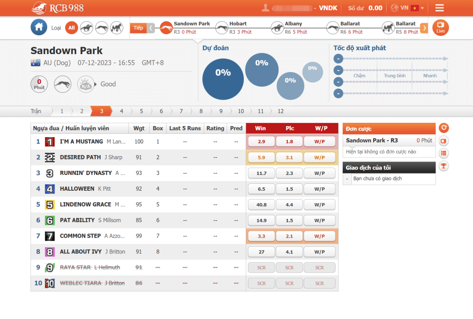Select the Hobart R3 race
This screenshot has height=319, width=473.
pyautogui.click(x=237, y=28)
